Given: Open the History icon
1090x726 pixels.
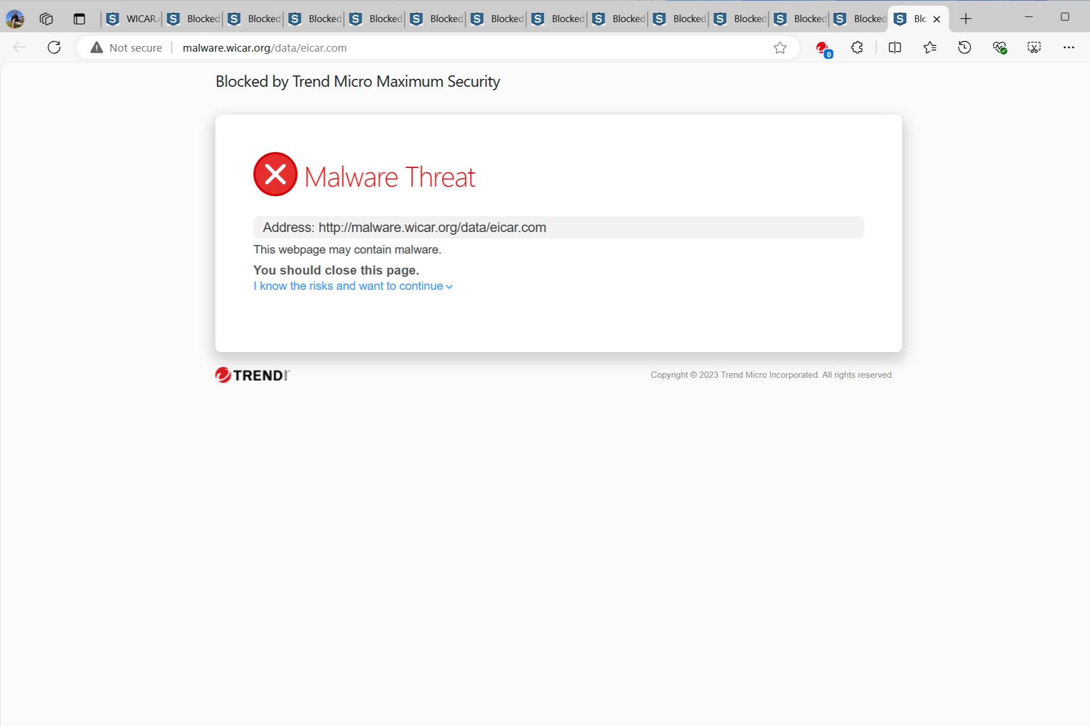Looking at the screenshot, I should [965, 48].
